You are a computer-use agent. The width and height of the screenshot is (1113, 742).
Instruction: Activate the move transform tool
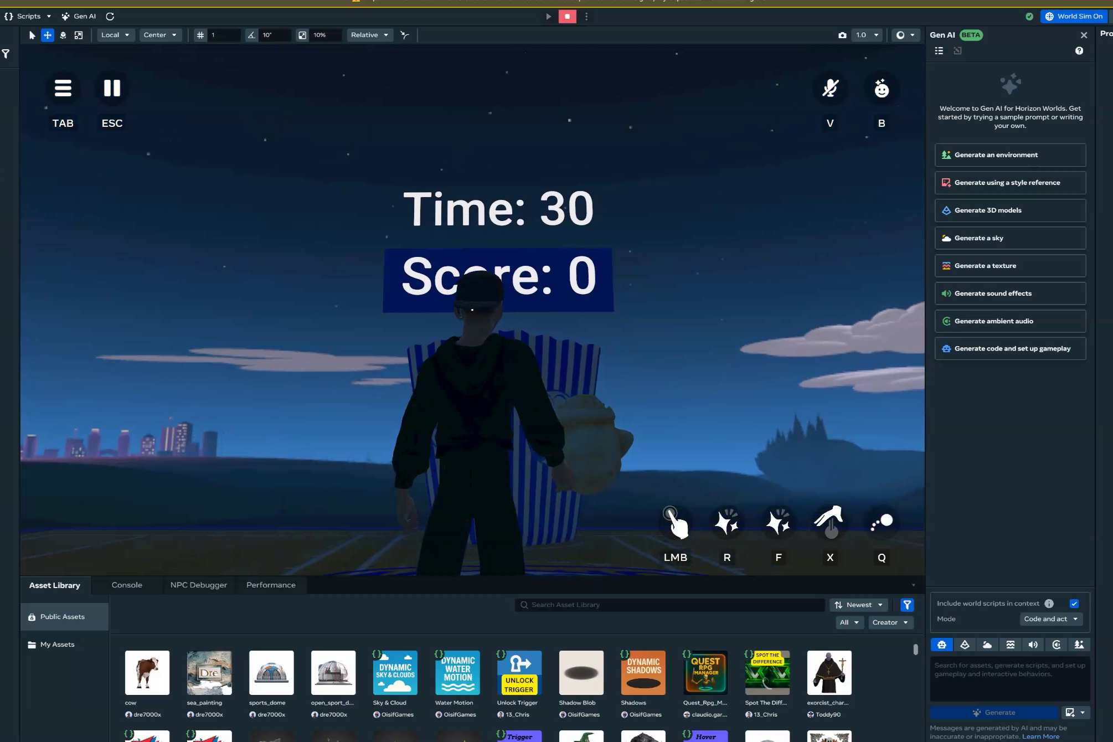tap(48, 35)
